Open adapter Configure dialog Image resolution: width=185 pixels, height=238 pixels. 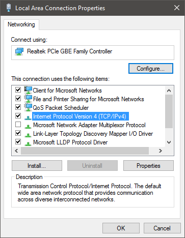[151, 69]
